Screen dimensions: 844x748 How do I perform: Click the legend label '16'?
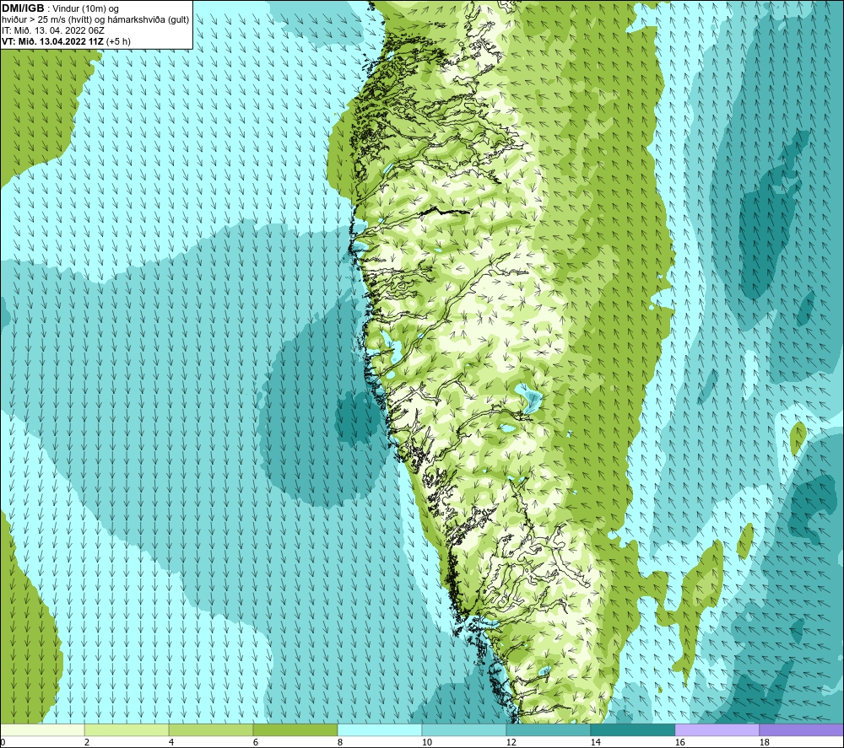click(x=679, y=742)
